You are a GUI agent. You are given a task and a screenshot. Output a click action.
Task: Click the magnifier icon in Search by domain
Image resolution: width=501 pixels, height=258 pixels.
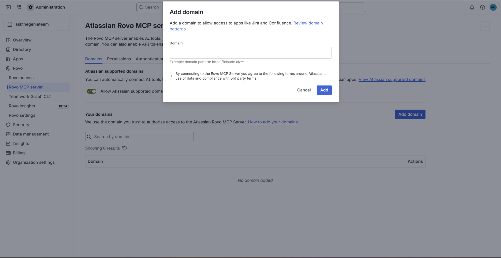(x=89, y=137)
